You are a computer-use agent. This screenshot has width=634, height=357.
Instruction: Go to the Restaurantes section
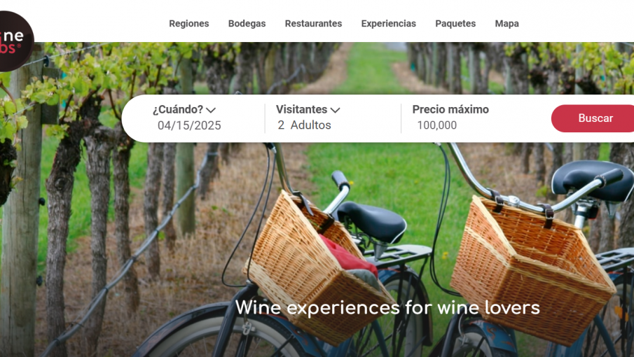pyautogui.click(x=313, y=23)
